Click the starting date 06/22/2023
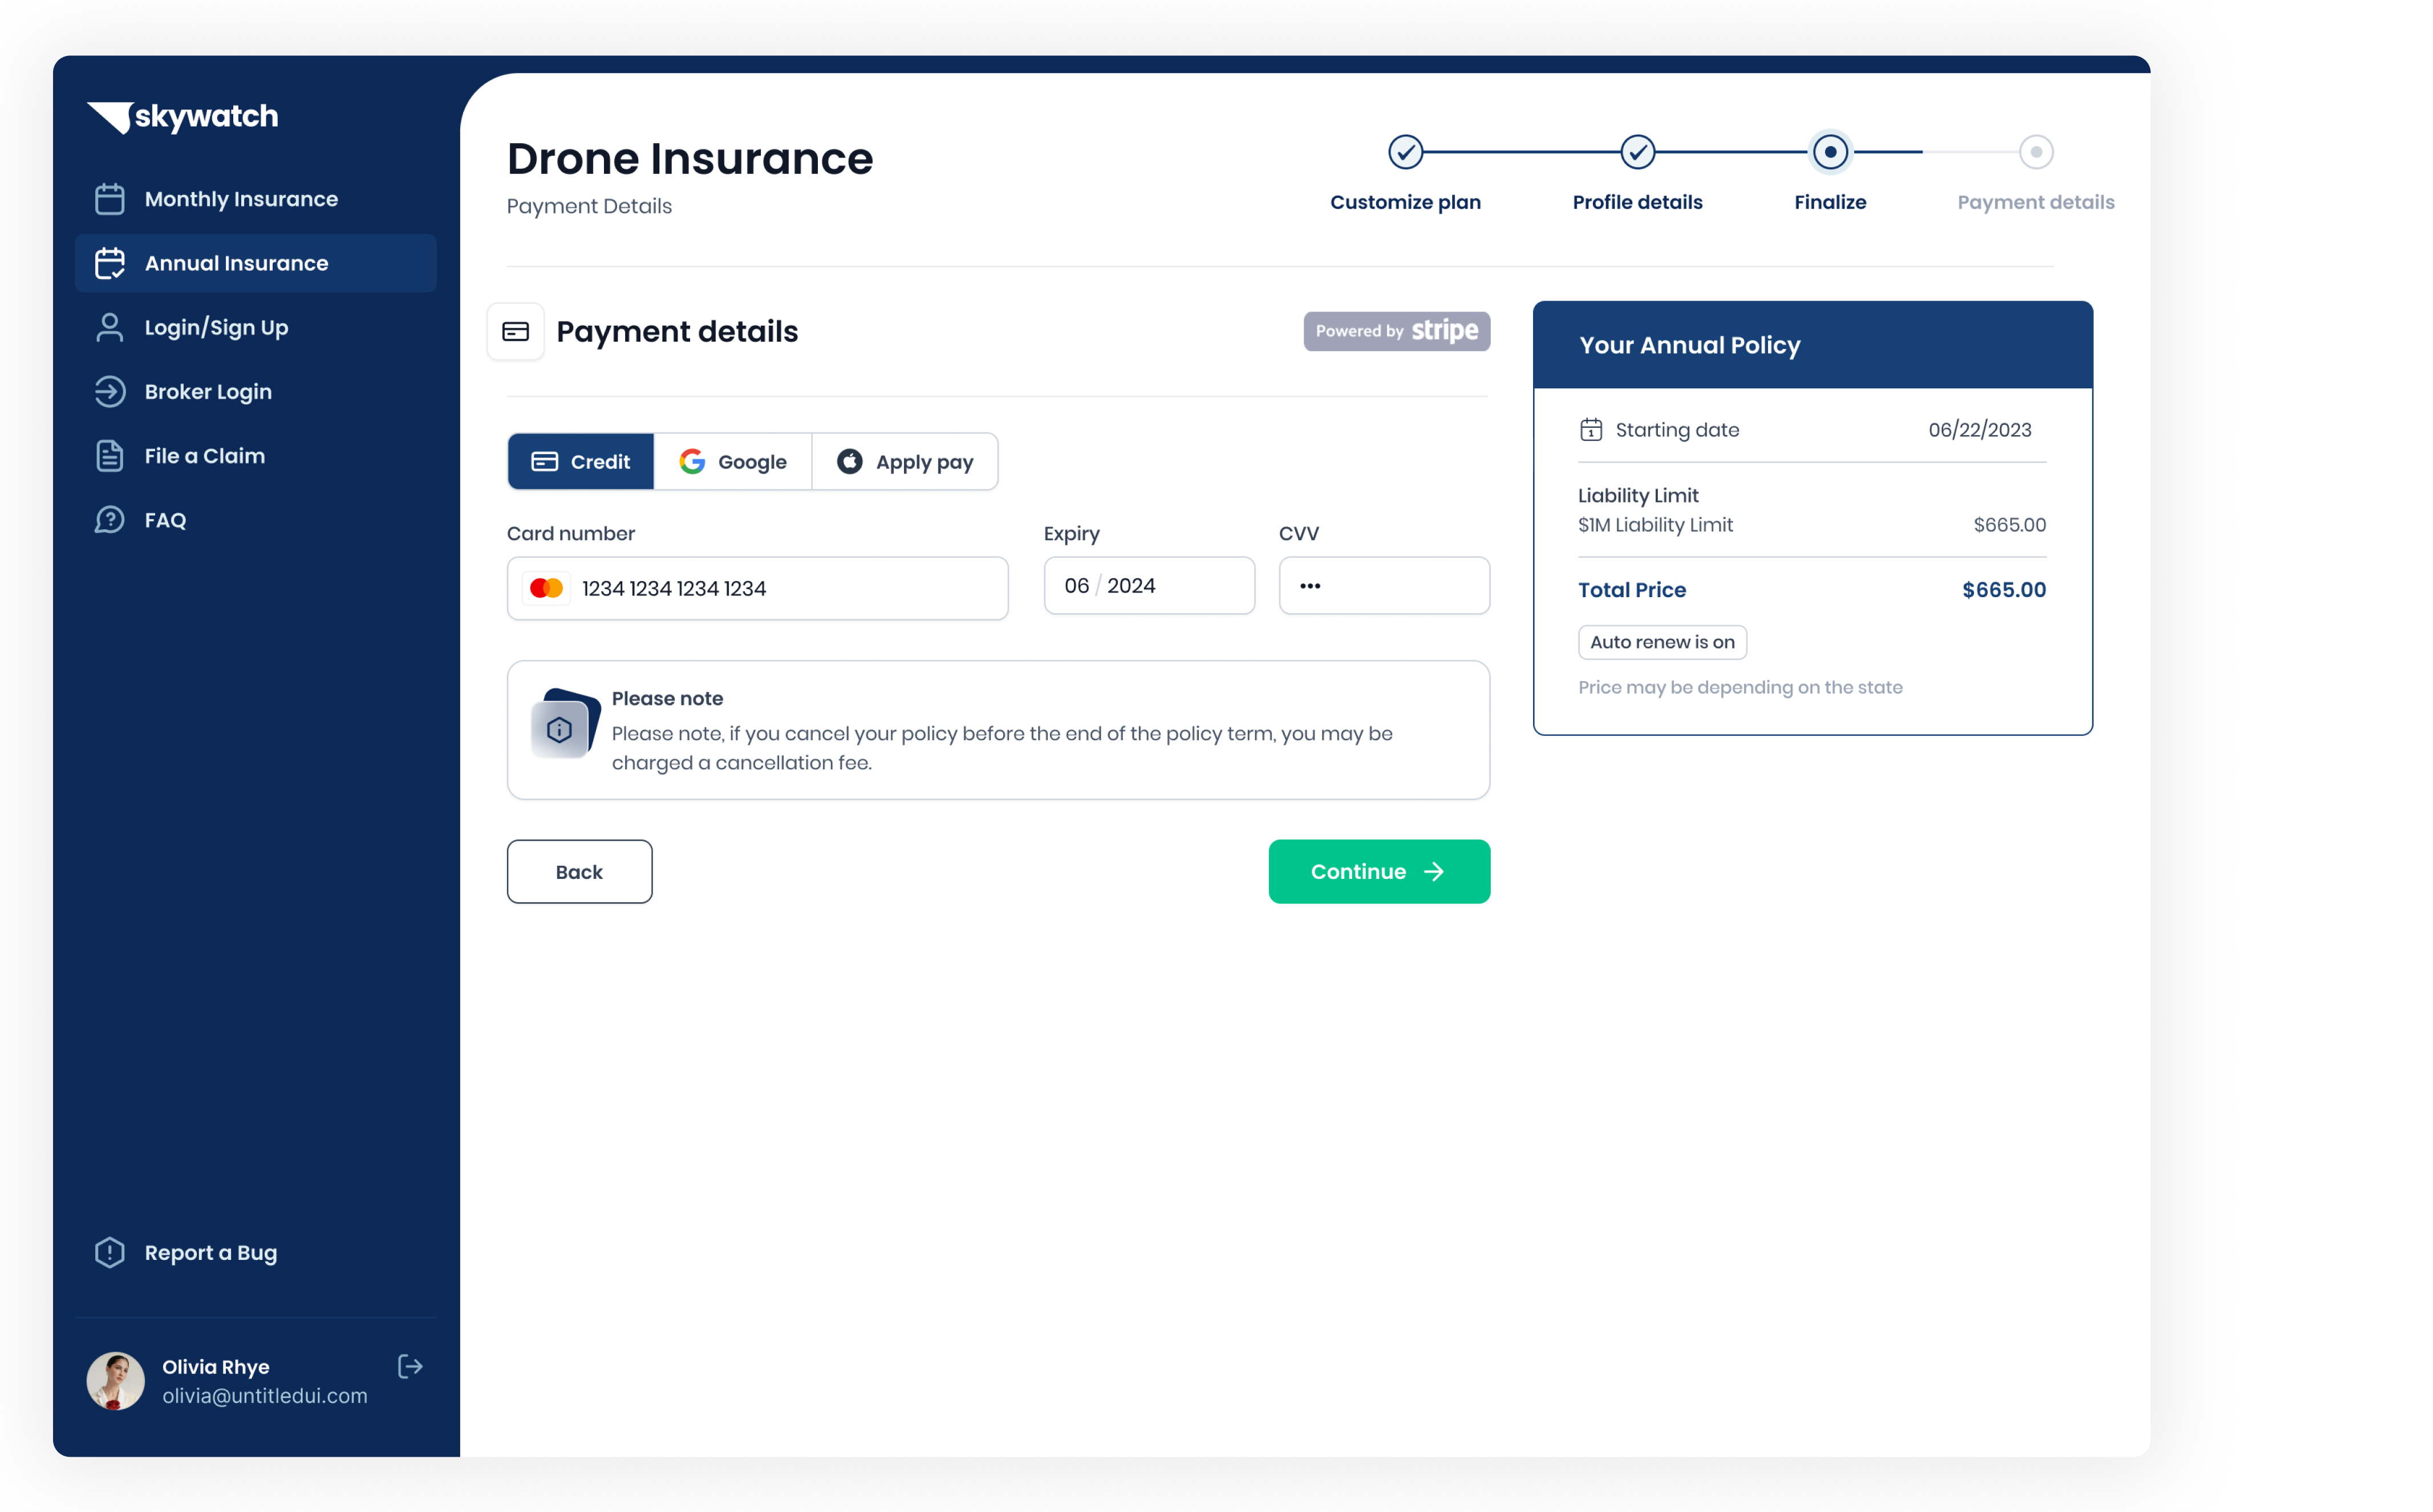 coord(1979,430)
